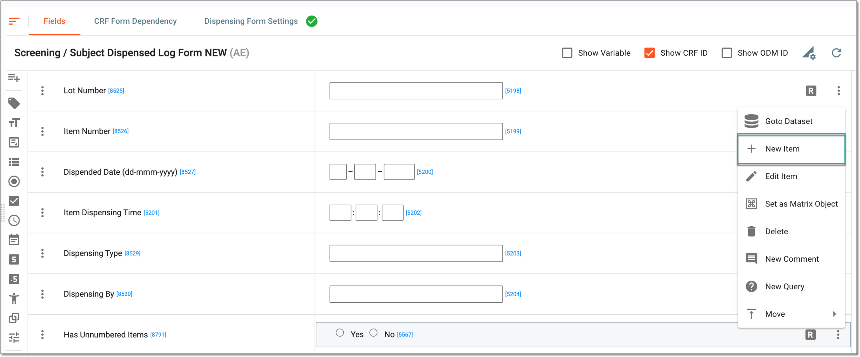The width and height of the screenshot is (860, 357).
Task: Click the refresh icon
Action: [x=837, y=53]
